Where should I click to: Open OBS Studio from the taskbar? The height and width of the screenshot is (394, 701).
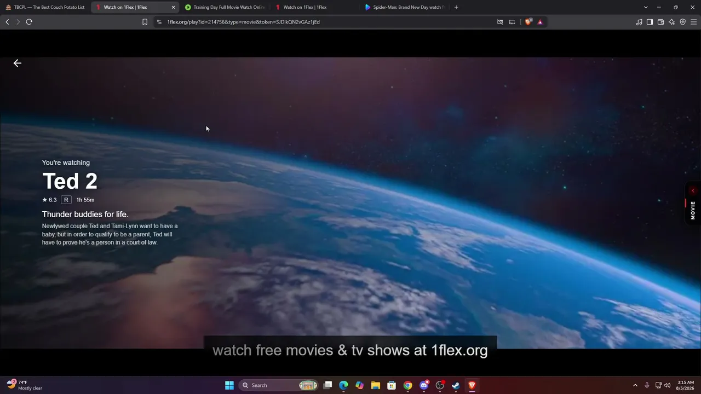pos(440,385)
